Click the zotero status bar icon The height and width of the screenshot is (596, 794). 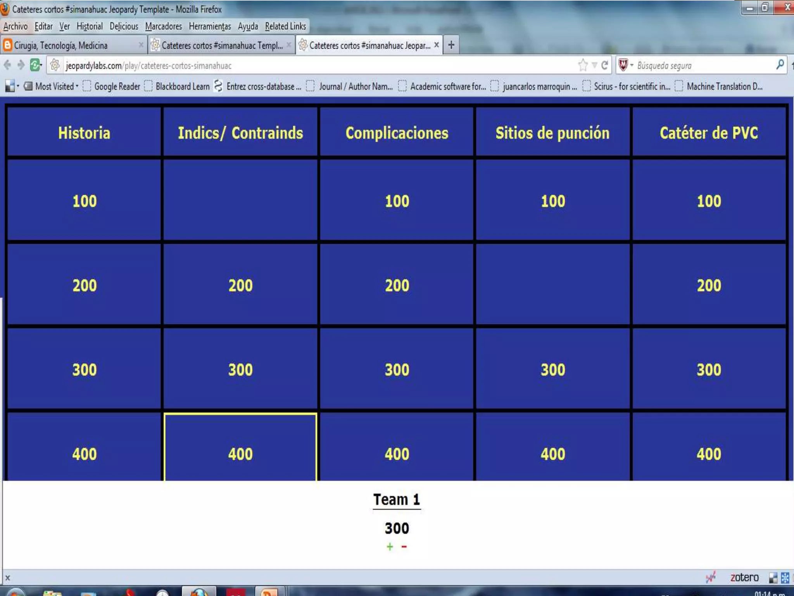pos(744,577)
